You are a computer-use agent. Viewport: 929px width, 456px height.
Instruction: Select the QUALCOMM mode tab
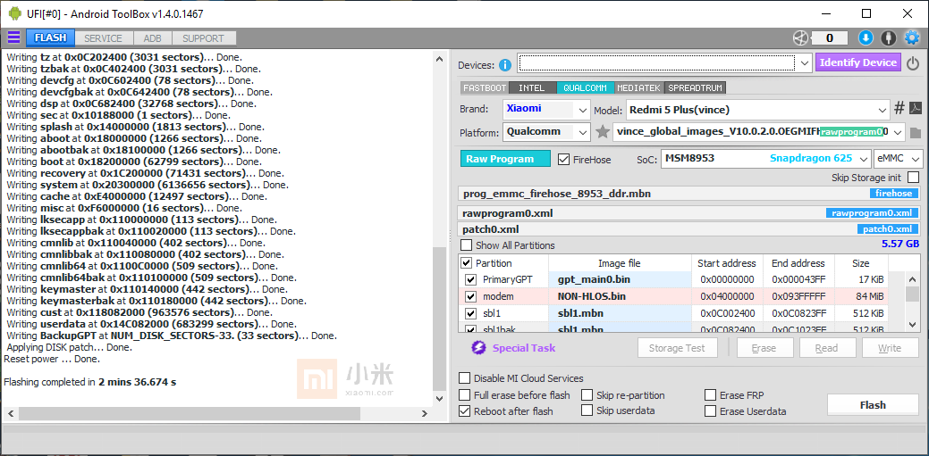(586, 87)
